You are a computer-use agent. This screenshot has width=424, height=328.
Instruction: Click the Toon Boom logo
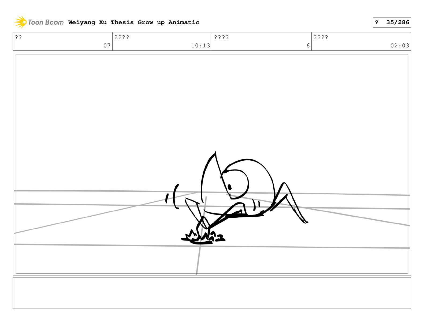point(39,22)
